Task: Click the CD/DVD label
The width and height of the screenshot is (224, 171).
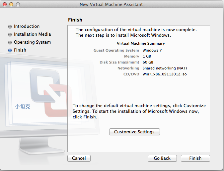Action: tap(131, 74)
